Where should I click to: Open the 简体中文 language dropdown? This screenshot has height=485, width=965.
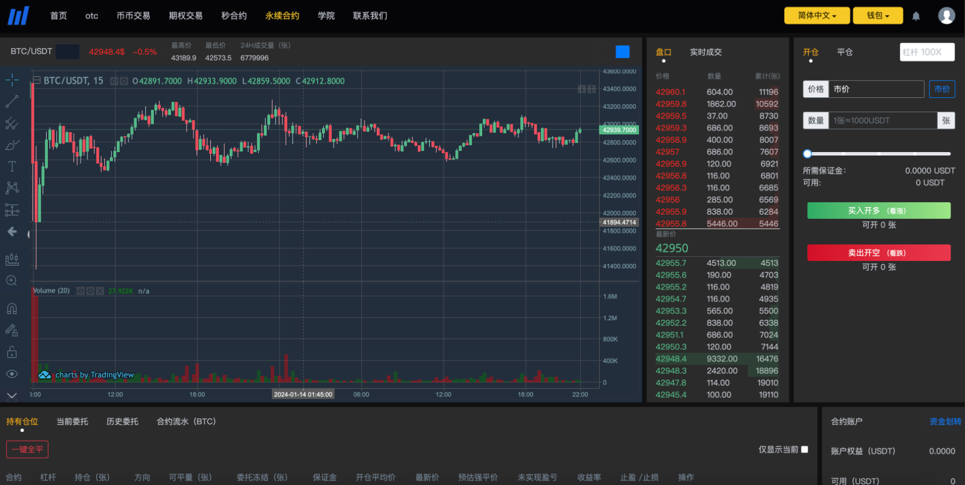tap(816, 16)
